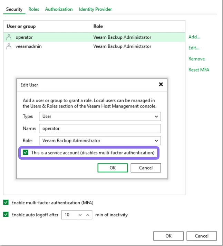Close the Edit User dialog
Image resolution: width=223 pixels, height=246 pixels.
click(x=161, y=84)
